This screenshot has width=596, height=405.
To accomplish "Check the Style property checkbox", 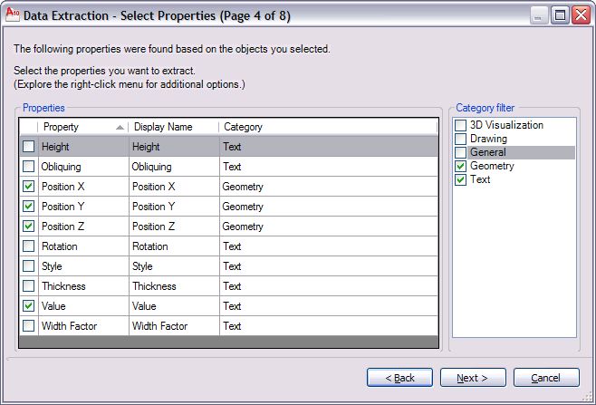I will [29, 266].
